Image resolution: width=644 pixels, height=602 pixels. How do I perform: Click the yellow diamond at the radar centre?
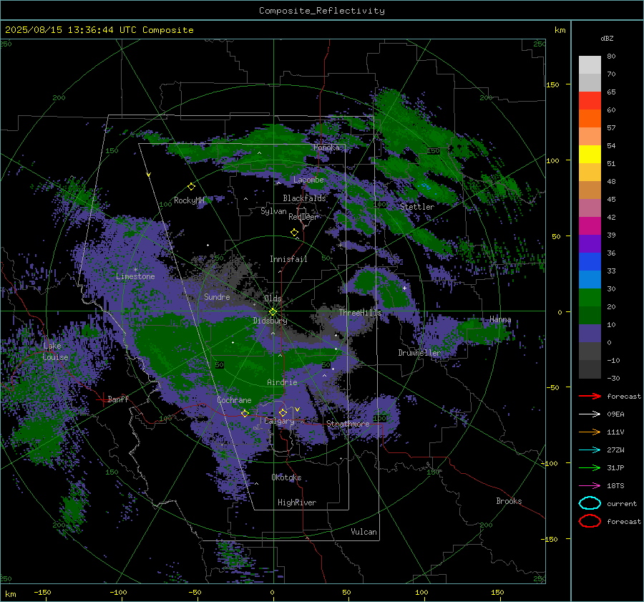click(273, 312)
